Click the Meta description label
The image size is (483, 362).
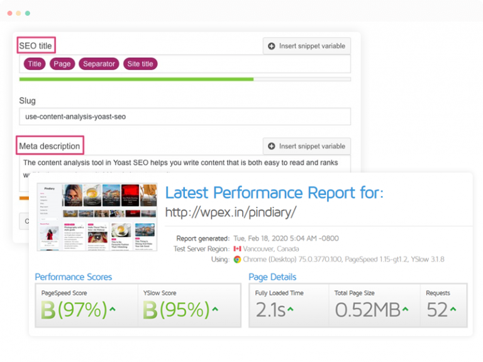[50, 146]
